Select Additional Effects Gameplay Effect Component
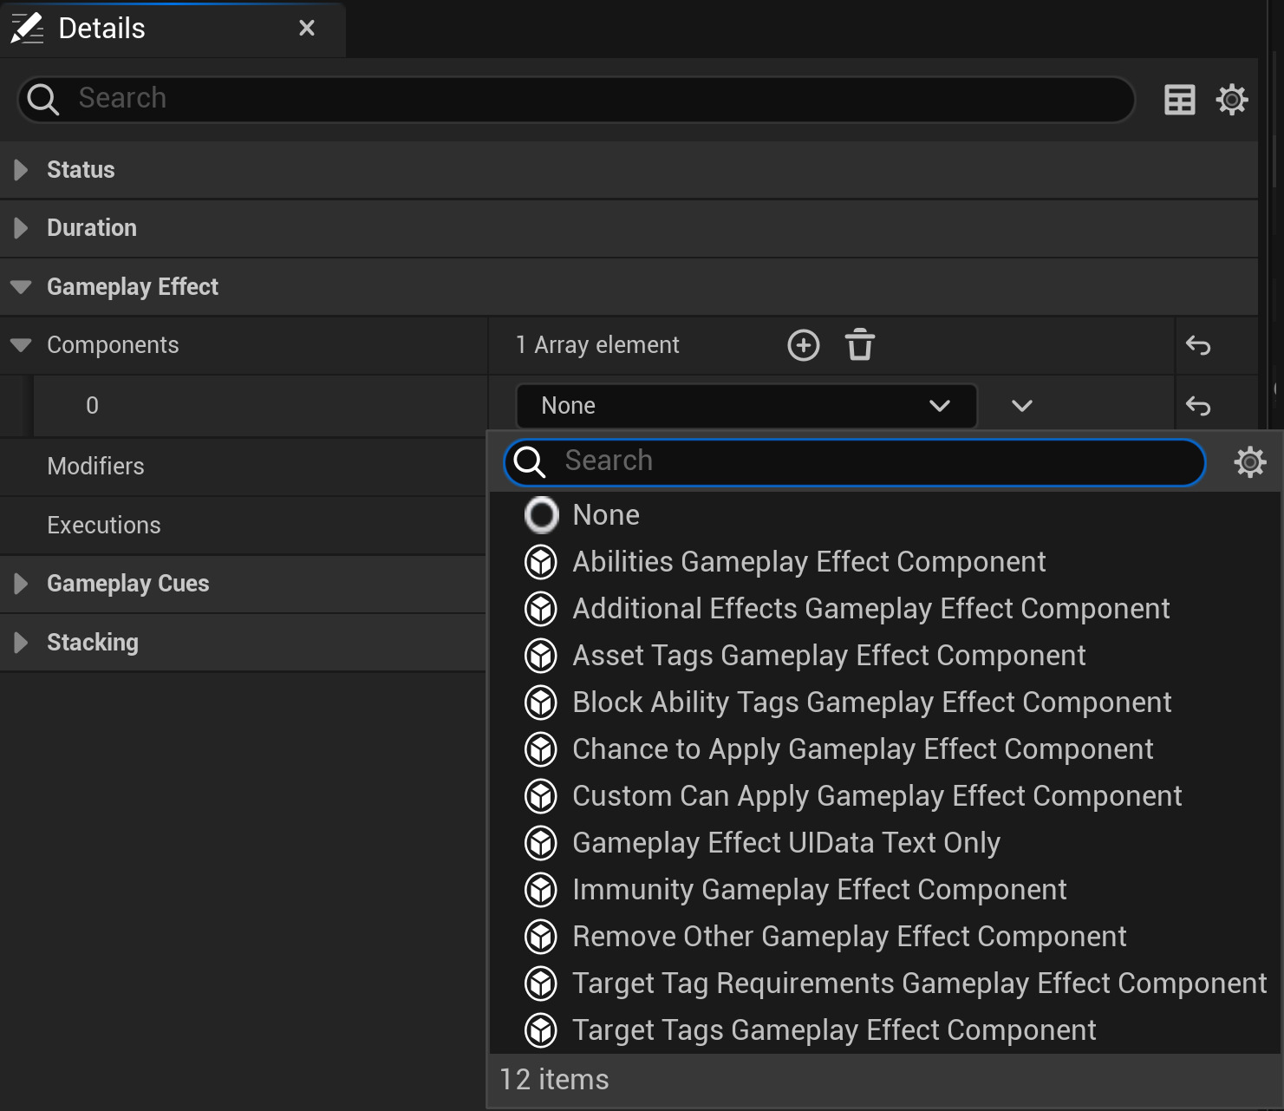This screenshot has width=1284, height=1111. click(884, 609)
